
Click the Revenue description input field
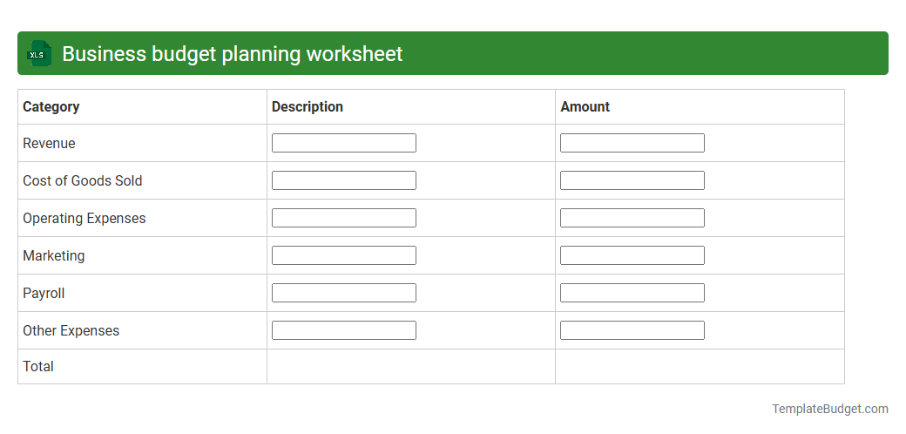(x=344, y=143)
